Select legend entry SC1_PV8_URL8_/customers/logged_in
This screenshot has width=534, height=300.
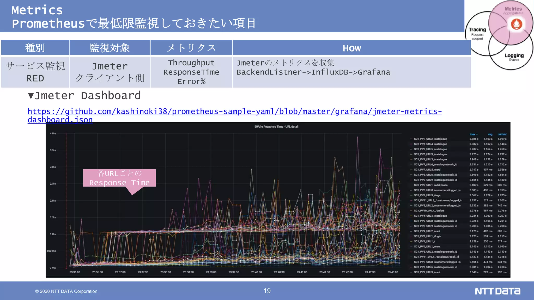[437, 190]
